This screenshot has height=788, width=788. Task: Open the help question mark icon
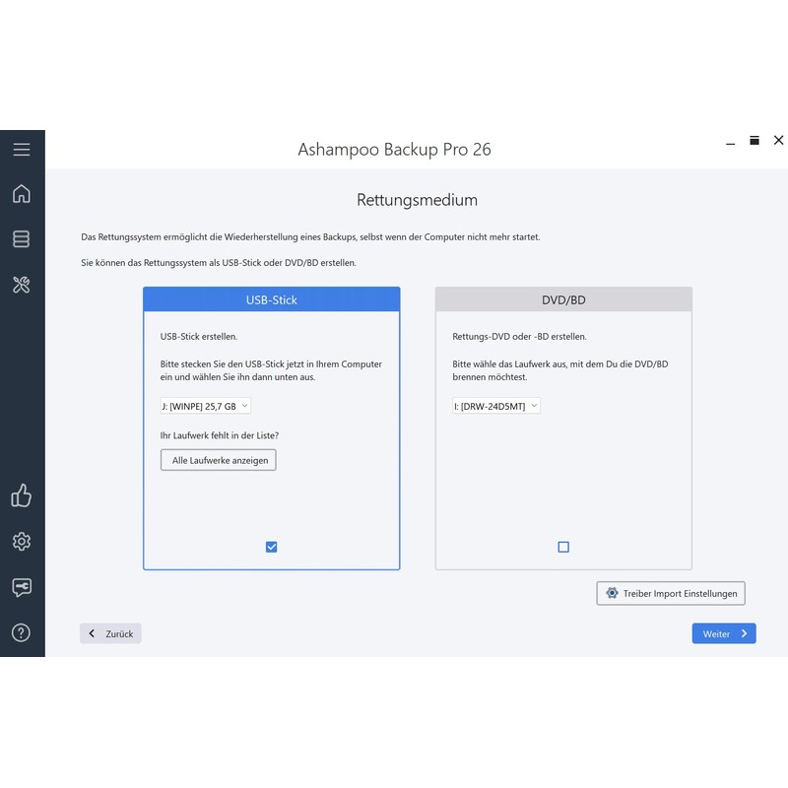point(22,632)
